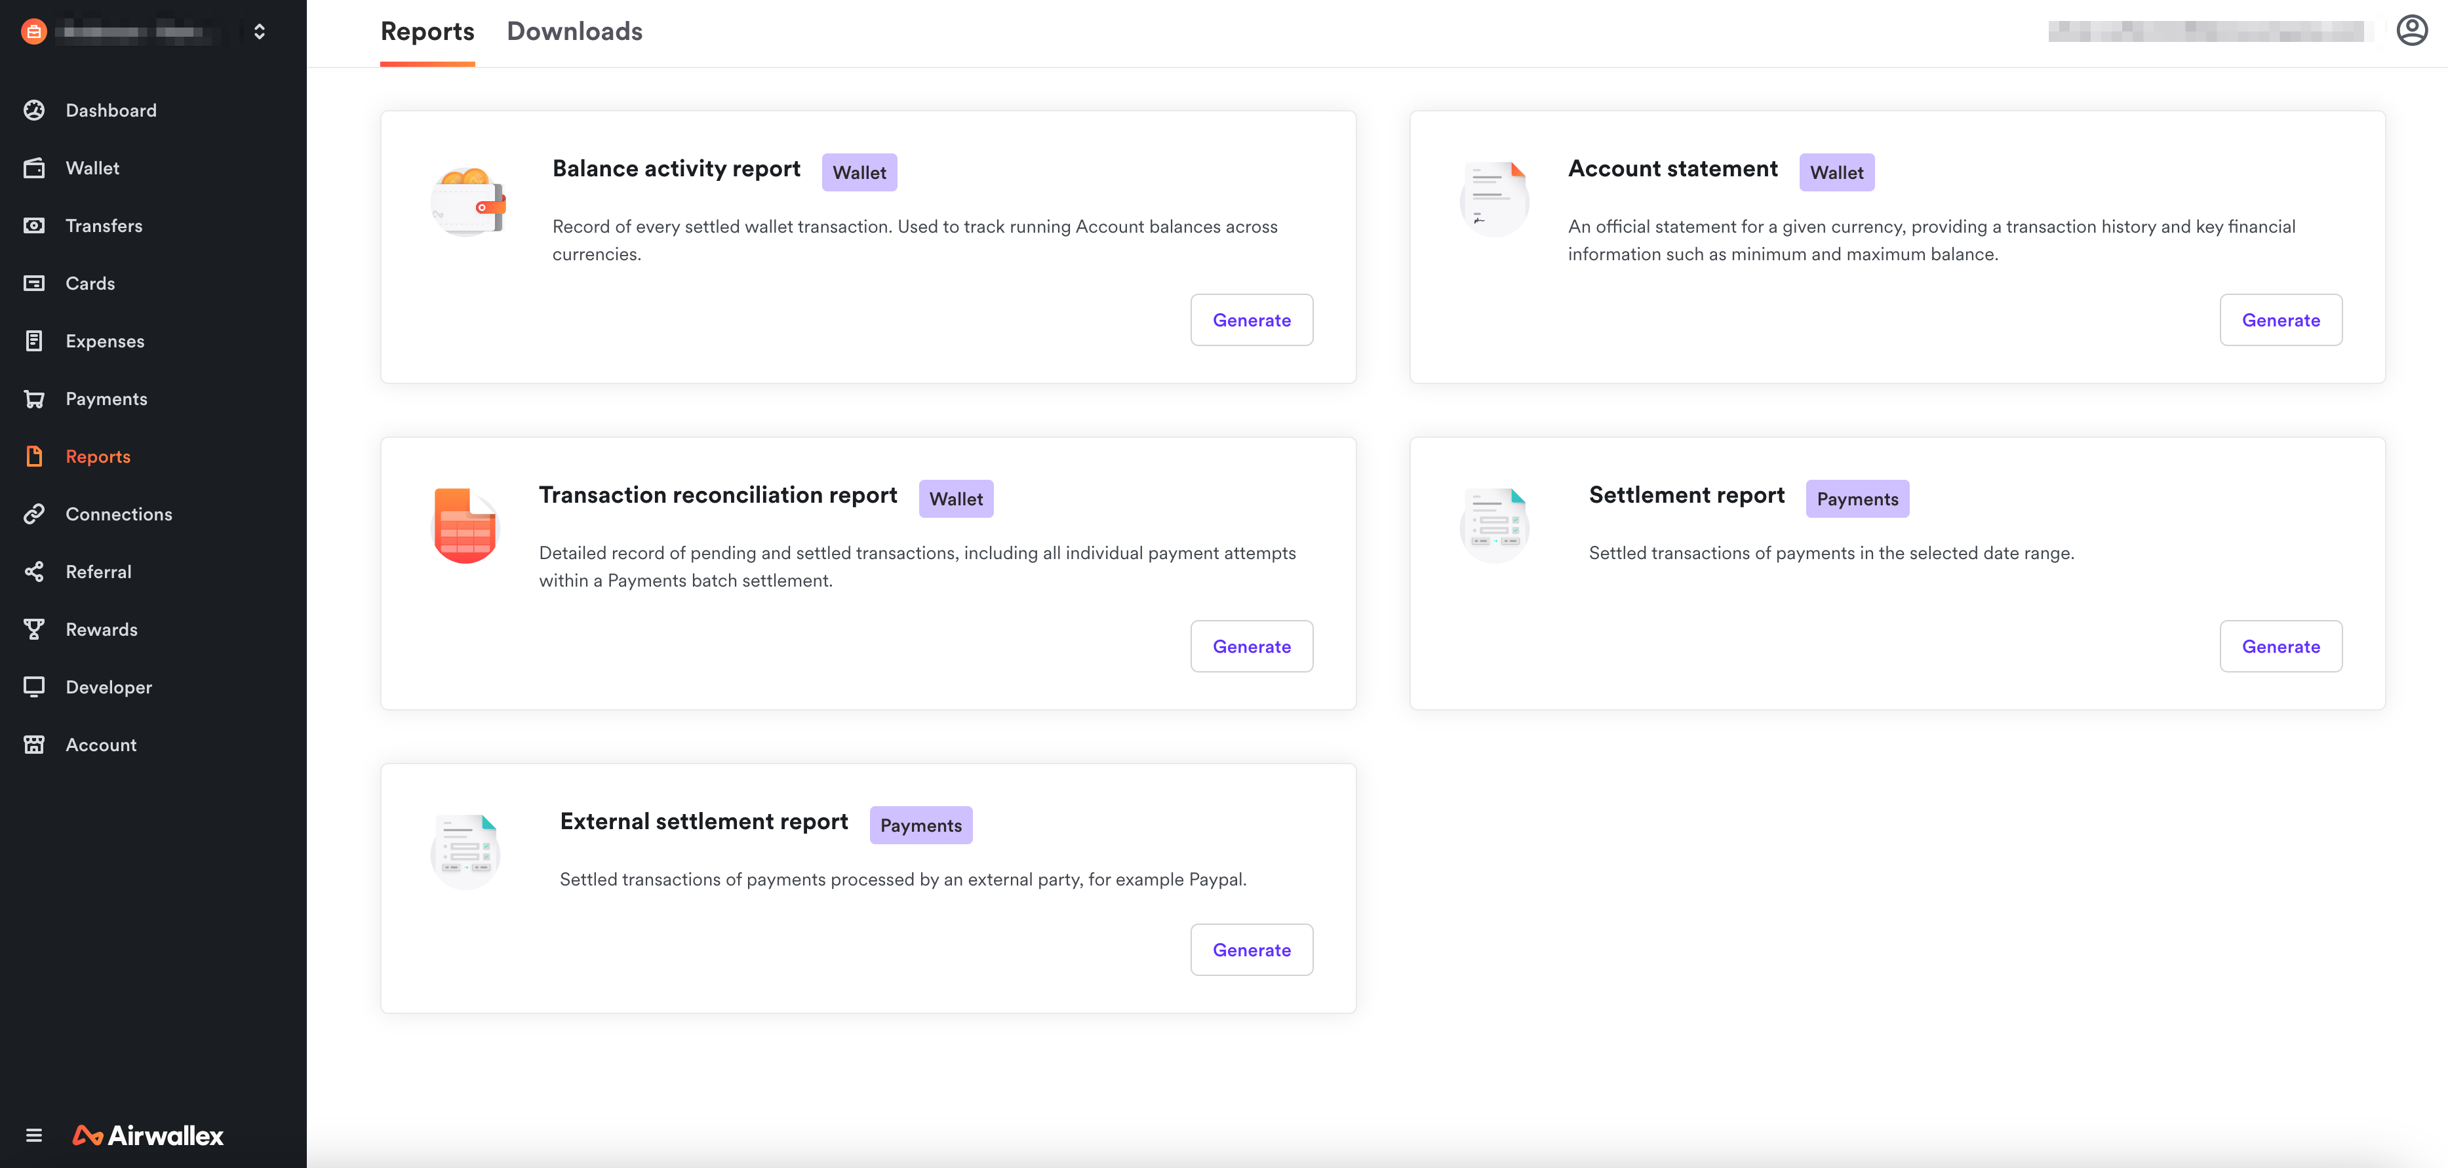This screenshot has width=2448, height=1168.
Task: Click the Transaction reconciliation report red icon
Action: click(465, 526)
